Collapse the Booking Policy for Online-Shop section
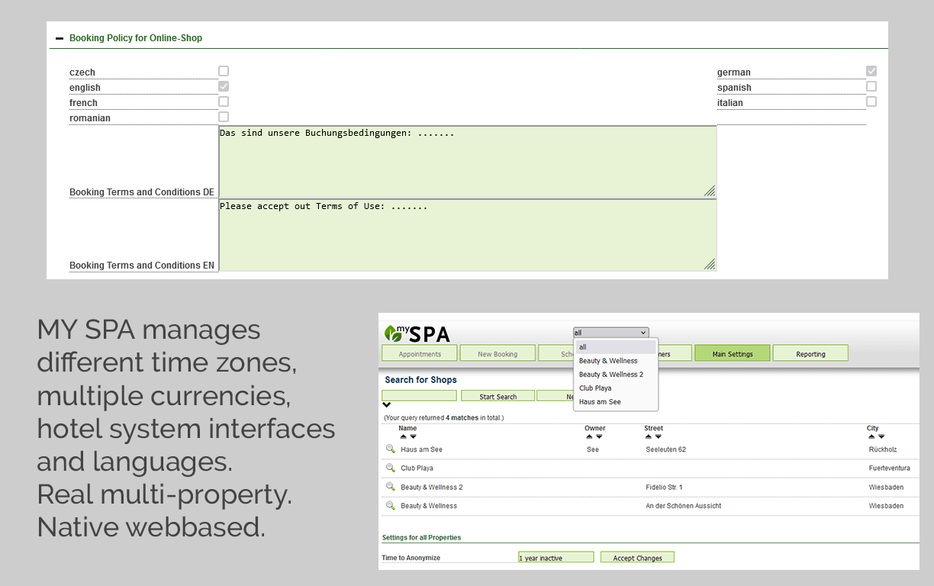The height and width of the screenshot is (586, 934). 60,38
